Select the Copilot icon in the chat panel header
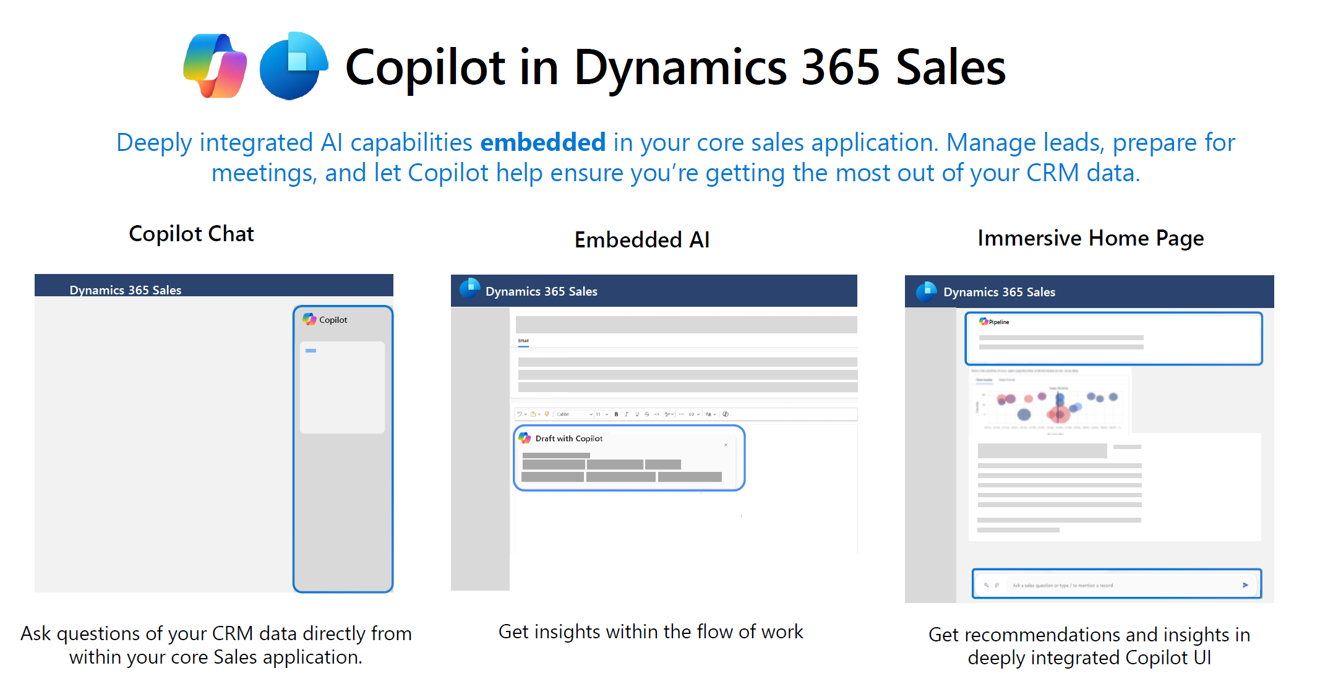 (x=309, y=320)
